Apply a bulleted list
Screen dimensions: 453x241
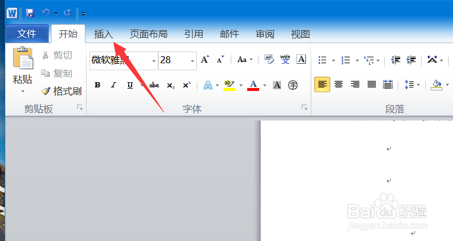pos(323,60)
